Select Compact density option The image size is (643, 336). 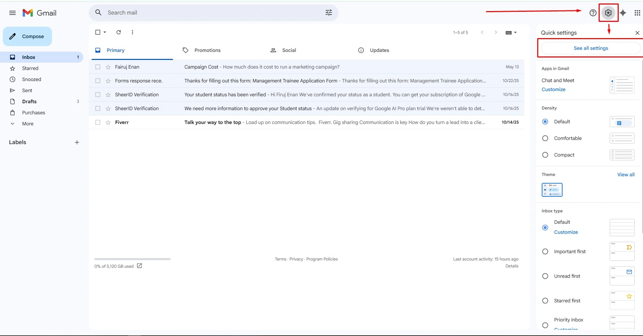(545, 155)
